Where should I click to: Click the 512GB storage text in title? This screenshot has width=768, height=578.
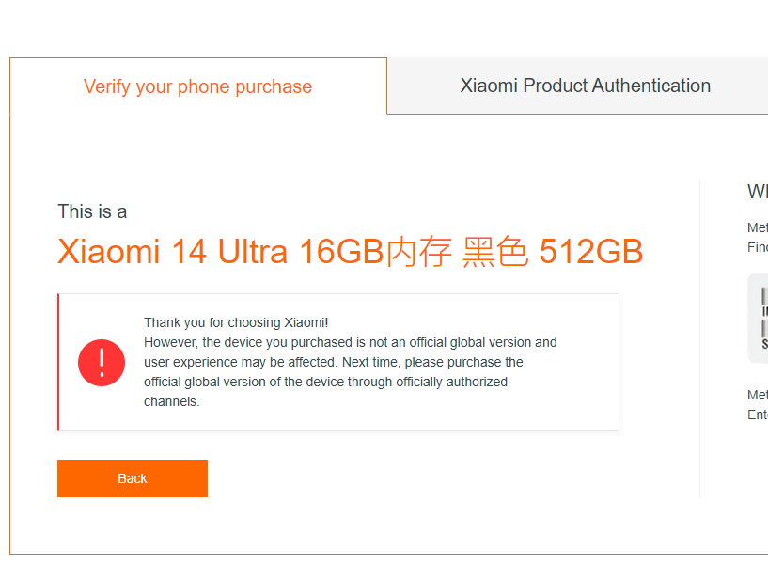(x=590, y=252)
